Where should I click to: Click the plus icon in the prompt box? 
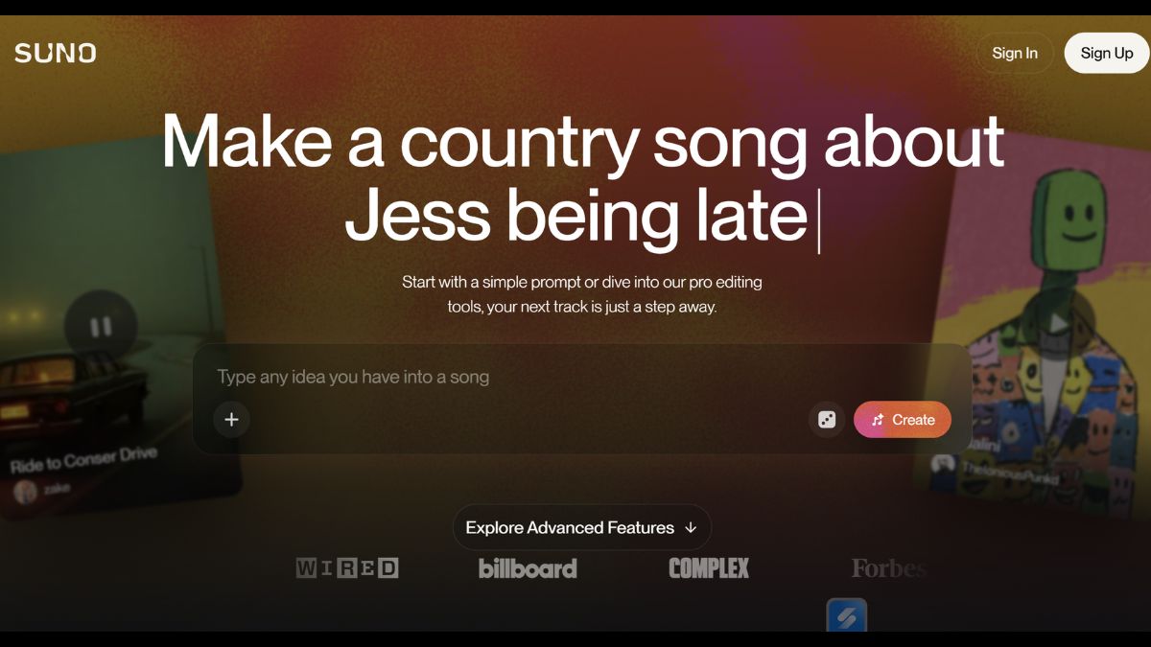point(231,420)
